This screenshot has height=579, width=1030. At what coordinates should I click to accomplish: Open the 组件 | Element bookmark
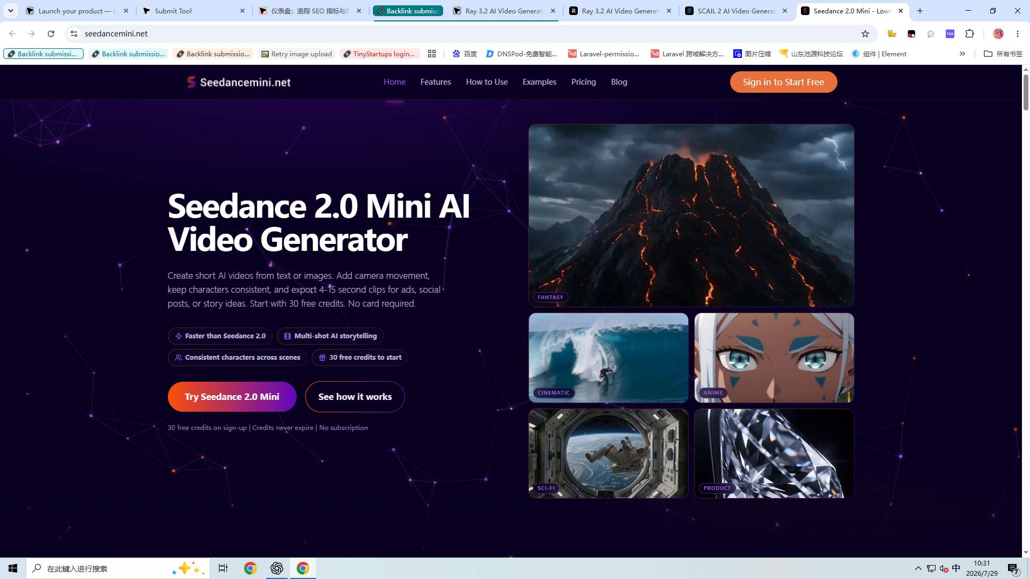tap(879, 54)
